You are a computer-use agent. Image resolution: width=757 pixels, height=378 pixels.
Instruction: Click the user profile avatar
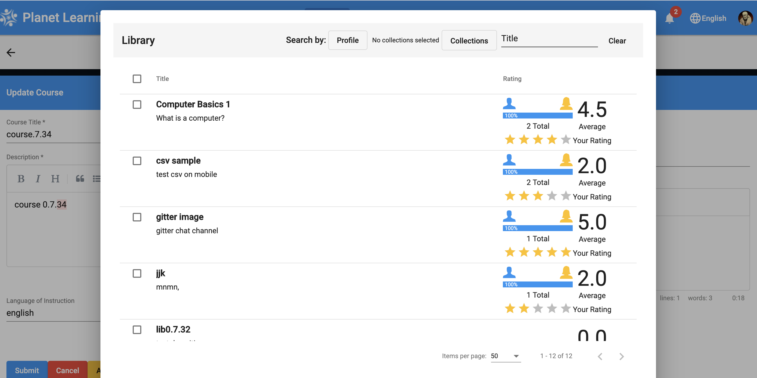coord(745,18)
